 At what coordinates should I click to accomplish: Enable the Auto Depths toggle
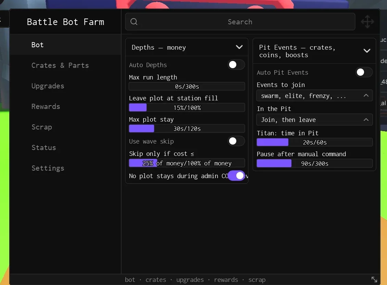236,65
